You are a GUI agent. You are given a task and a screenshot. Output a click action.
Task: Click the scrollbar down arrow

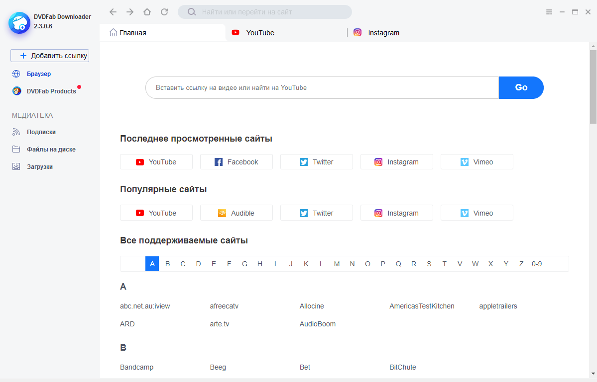coord(593,374)
